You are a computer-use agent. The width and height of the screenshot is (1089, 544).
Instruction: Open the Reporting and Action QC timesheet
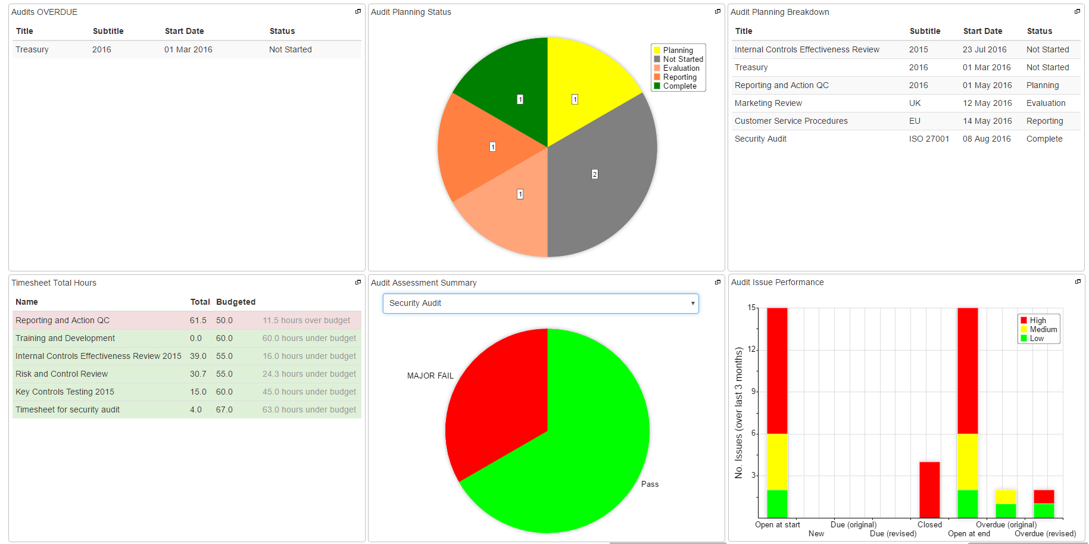(63, 320)
